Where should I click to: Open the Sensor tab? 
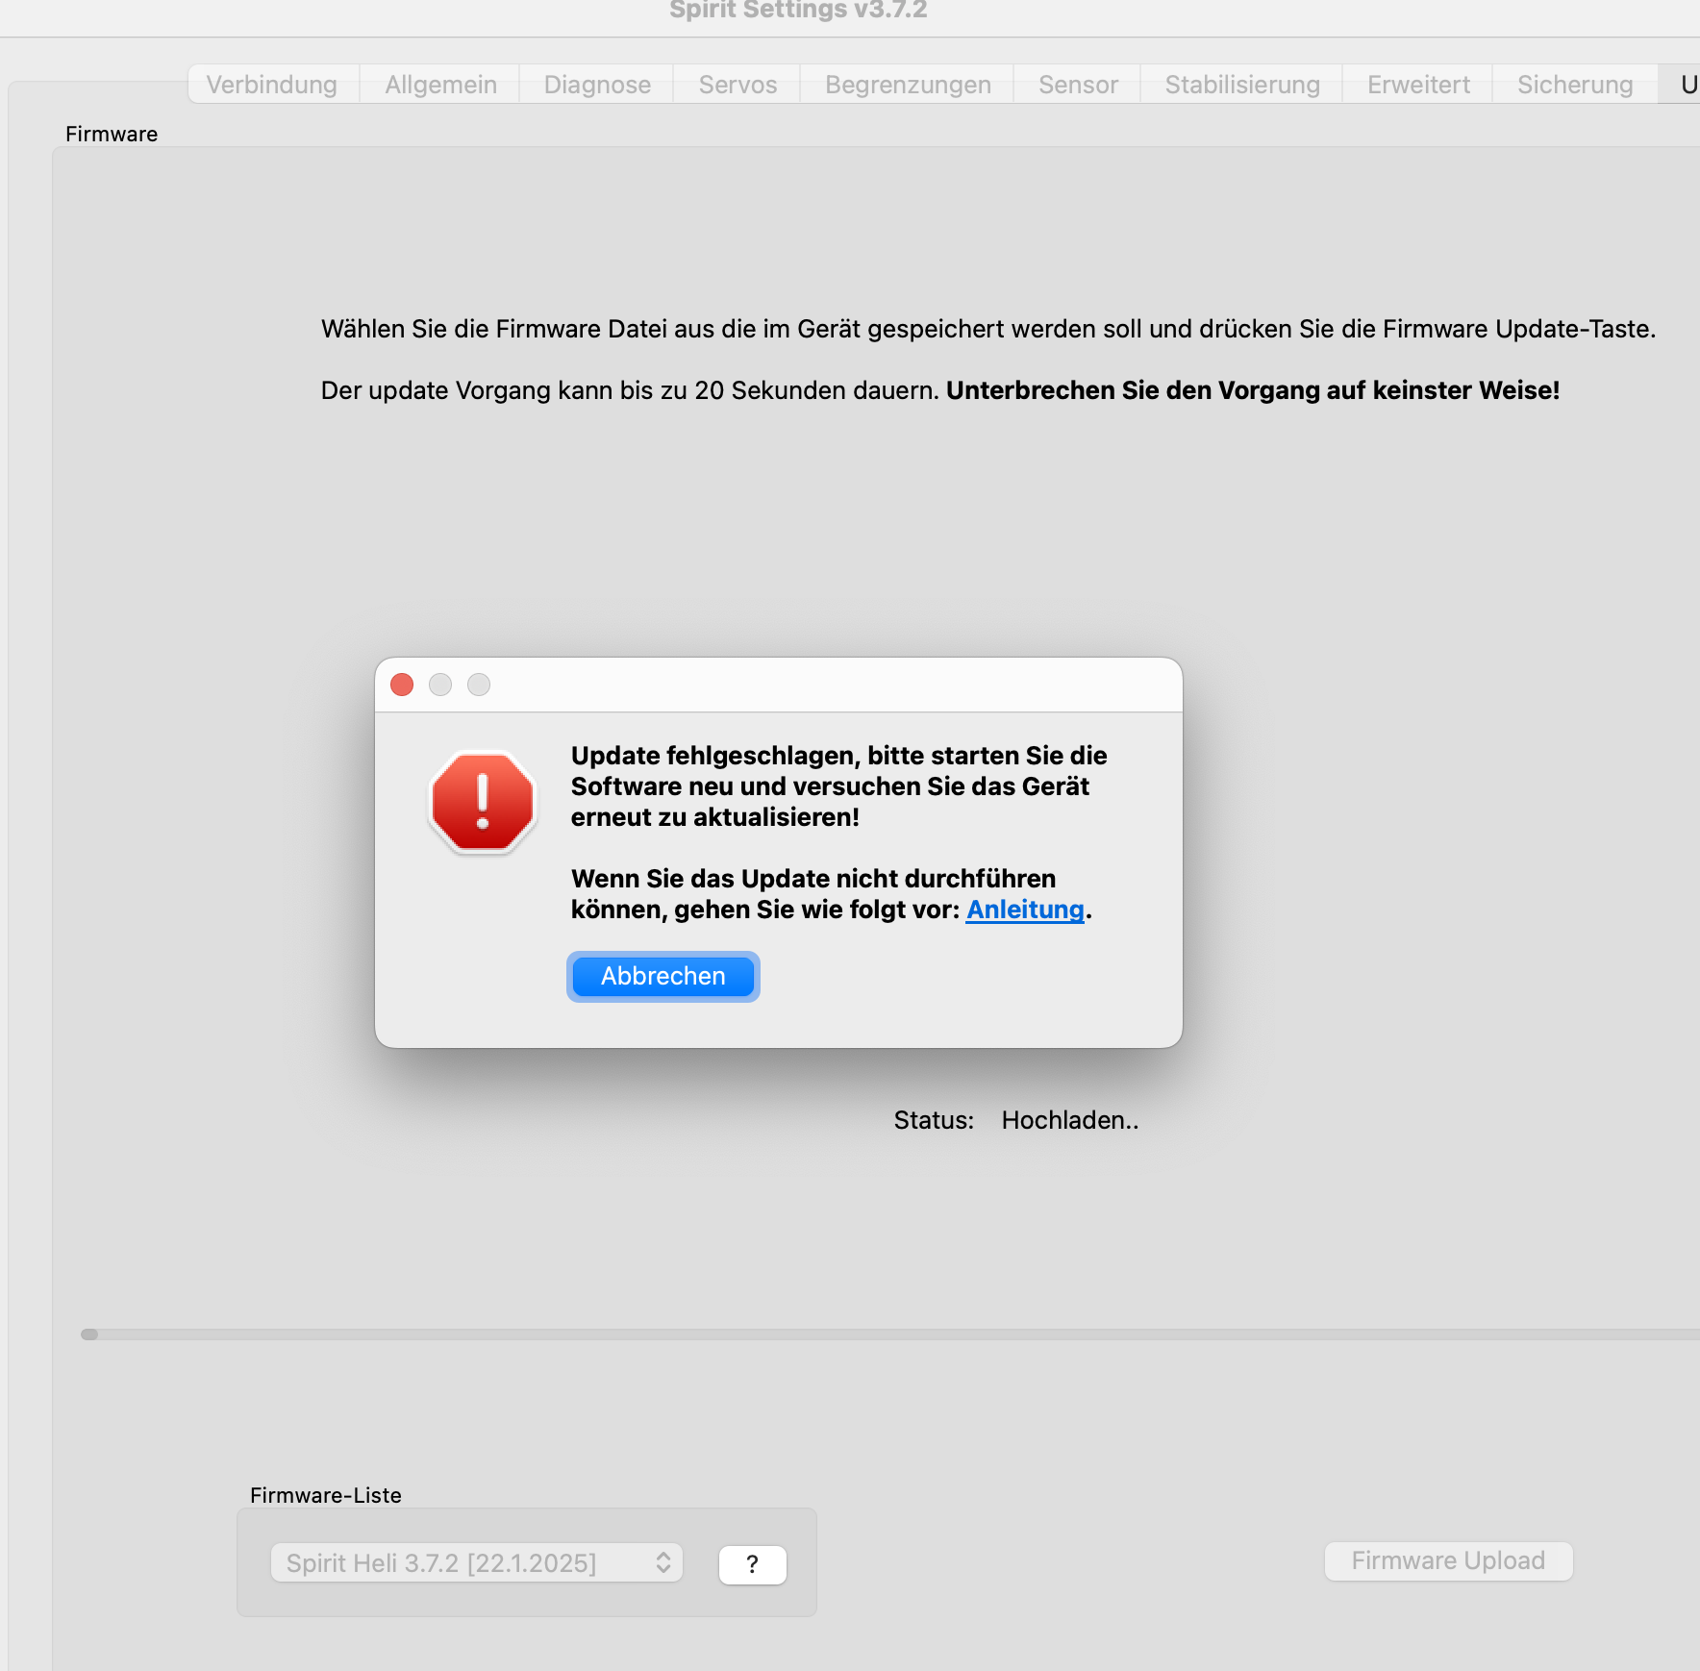(1078, 85)
